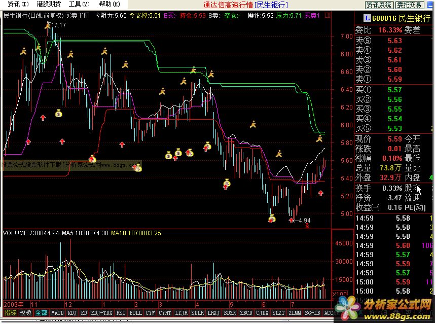Select the red arrow marker beside 4.94
The image size is (436, 324).
click(x=291, y=221)
